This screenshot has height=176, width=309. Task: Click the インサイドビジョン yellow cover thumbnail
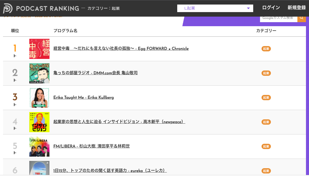tap(39, 122)
